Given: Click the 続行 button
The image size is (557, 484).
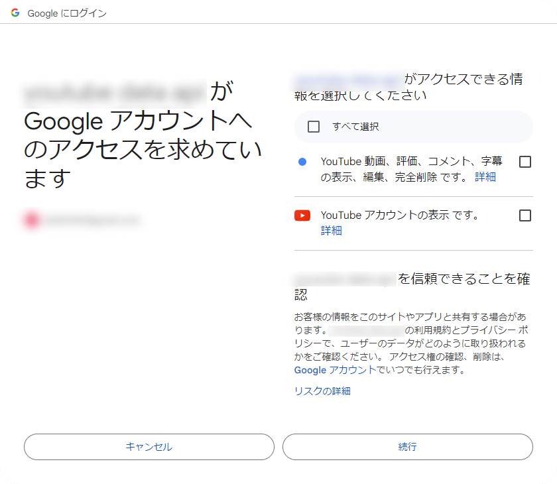Looking at the screenshot, I should 408,447.
